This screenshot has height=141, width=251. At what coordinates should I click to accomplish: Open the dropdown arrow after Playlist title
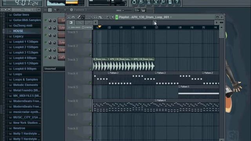[171, 17]
